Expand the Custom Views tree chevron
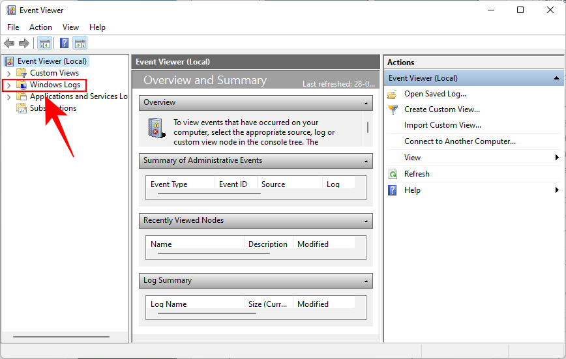The width and height of the screenshot is (566, 359). pyautogui.click(x=8, y=74)
